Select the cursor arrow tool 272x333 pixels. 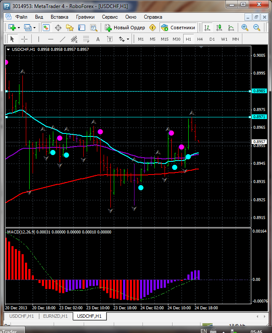12,39
